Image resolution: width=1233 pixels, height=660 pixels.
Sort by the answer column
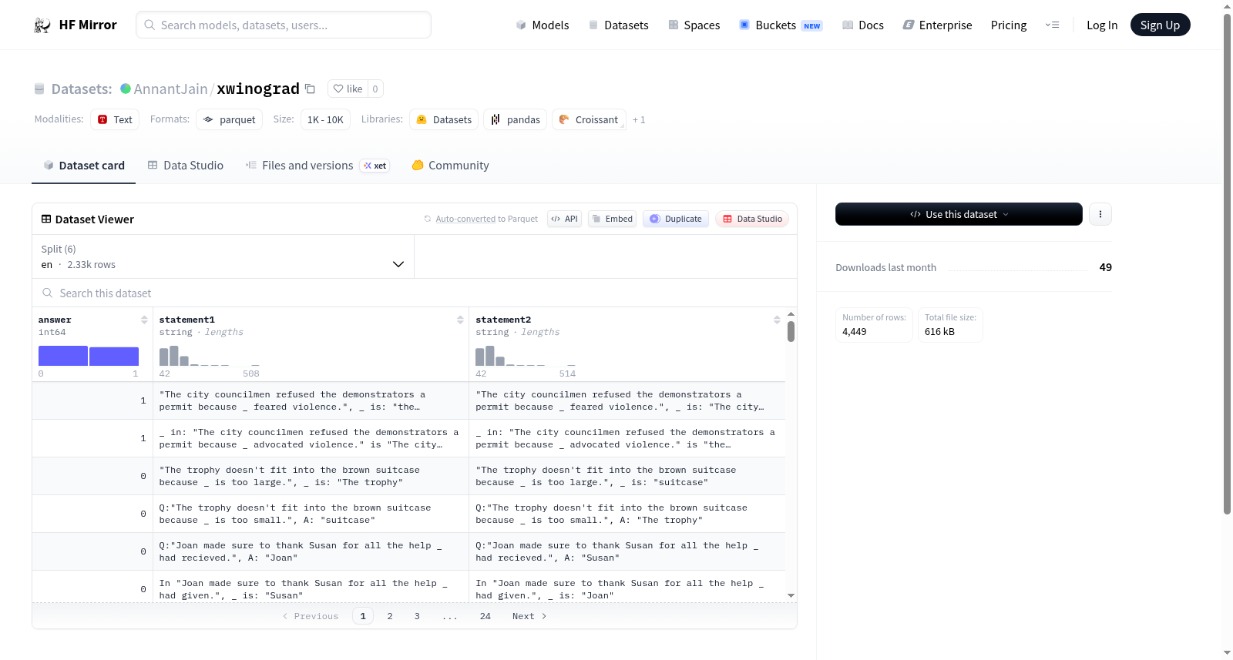144,320
